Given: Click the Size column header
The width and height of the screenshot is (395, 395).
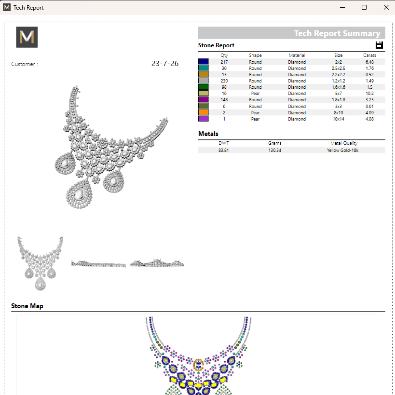Looking at the screenshot, I should (338, 55).
